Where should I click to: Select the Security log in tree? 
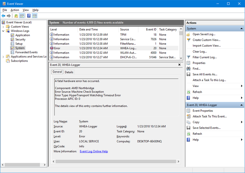[20, 39]
